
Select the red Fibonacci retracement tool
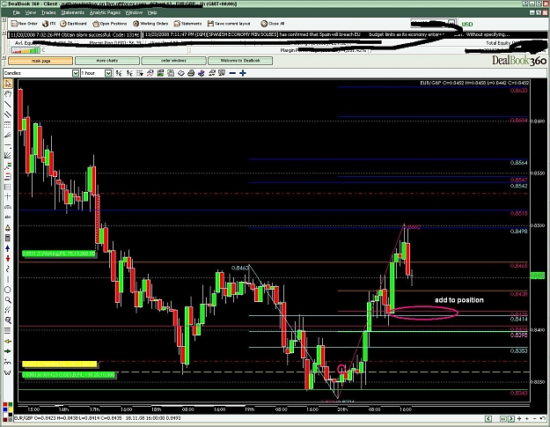pos(8,176)
